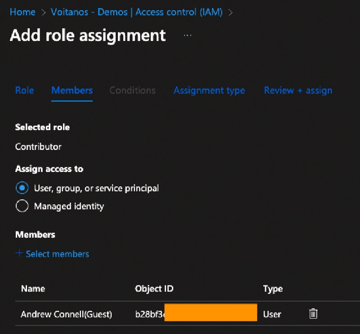Select Andrew Connell(Guest) in the table
The width and height of the screenshot is (360, 334).
[x=66, y=314]
